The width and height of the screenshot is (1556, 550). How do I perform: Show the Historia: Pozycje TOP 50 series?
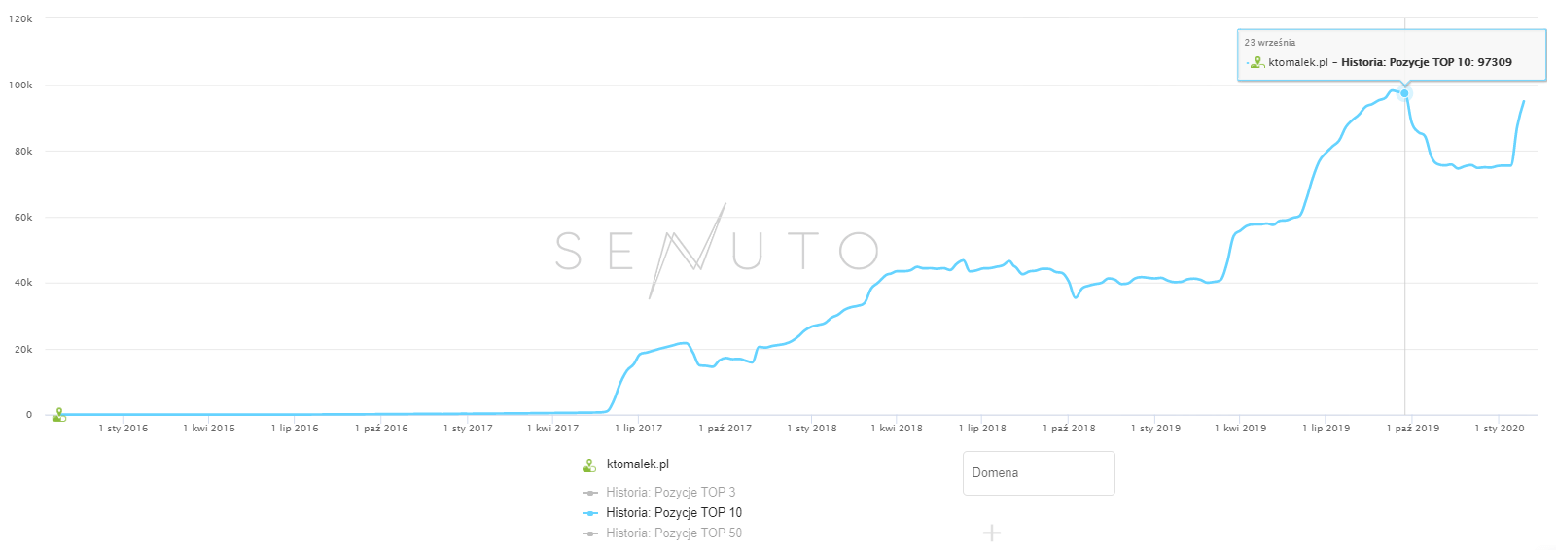click(x=673, y=533)
